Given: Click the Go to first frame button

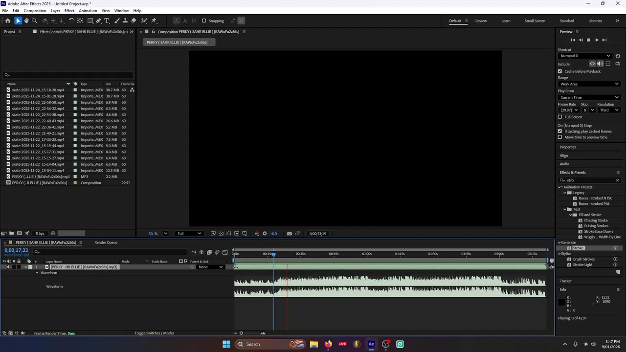Looking at the screenshot, I should [573, 40].
